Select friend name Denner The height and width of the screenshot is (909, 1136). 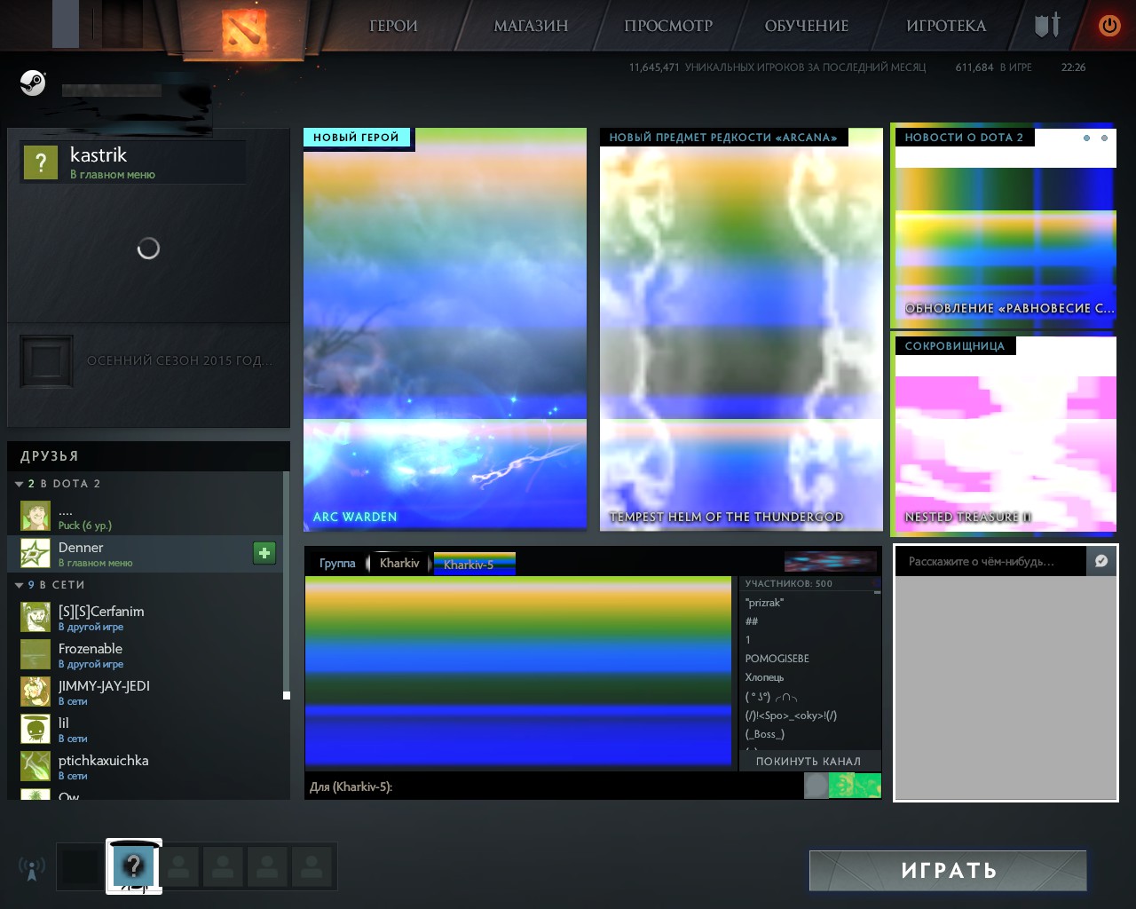point(81,548)
